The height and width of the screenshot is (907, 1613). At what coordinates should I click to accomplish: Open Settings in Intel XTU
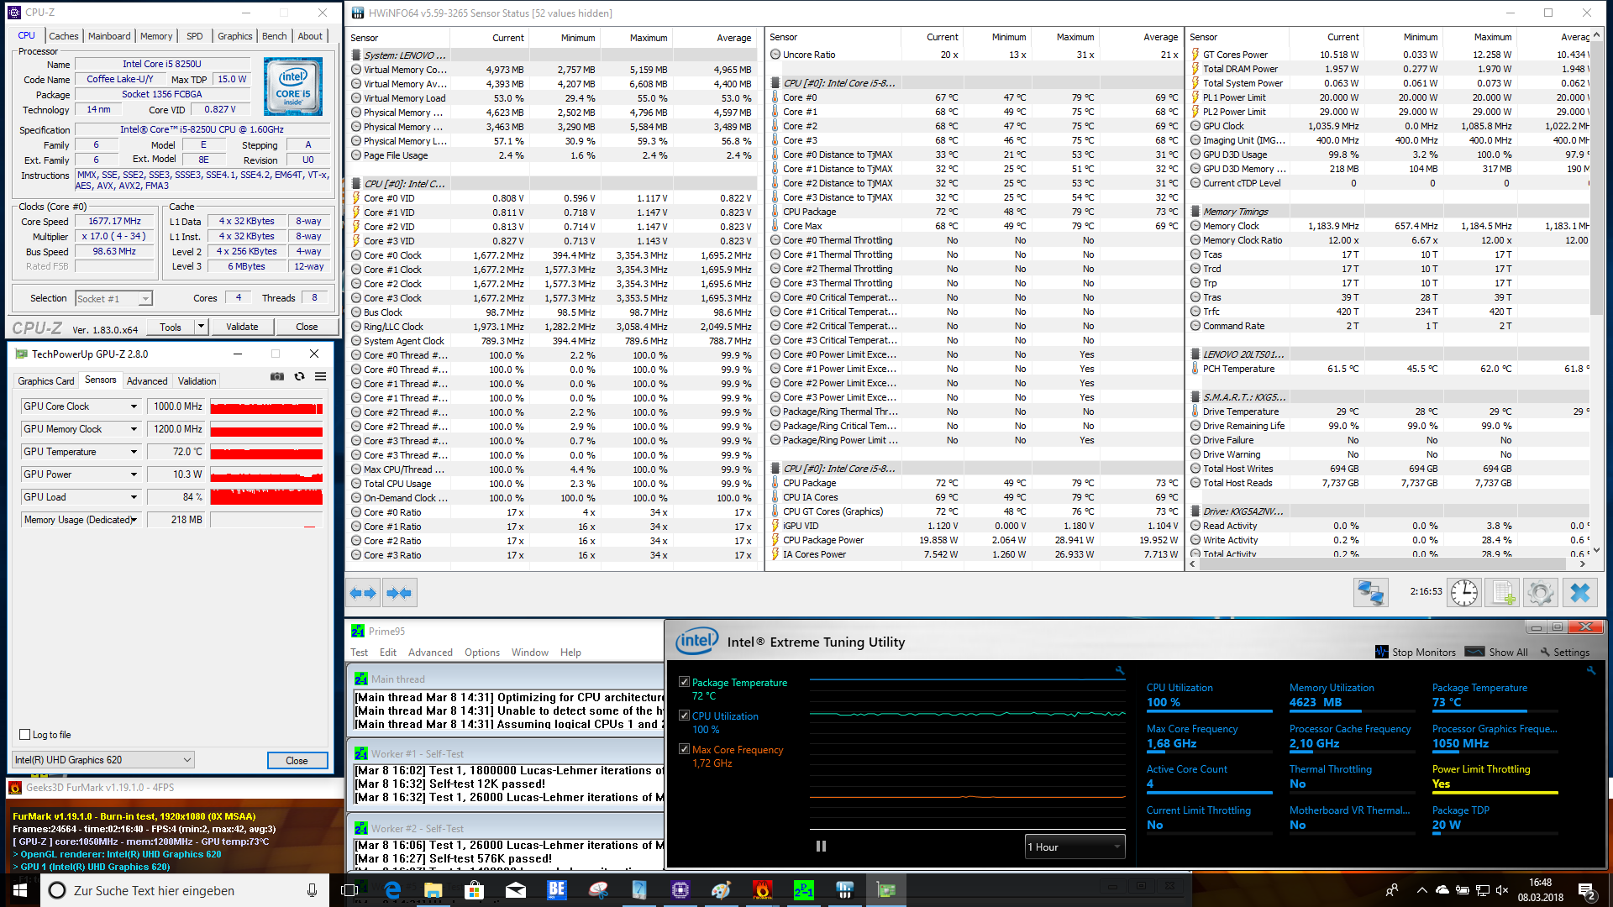click(x=1564, y=652)
